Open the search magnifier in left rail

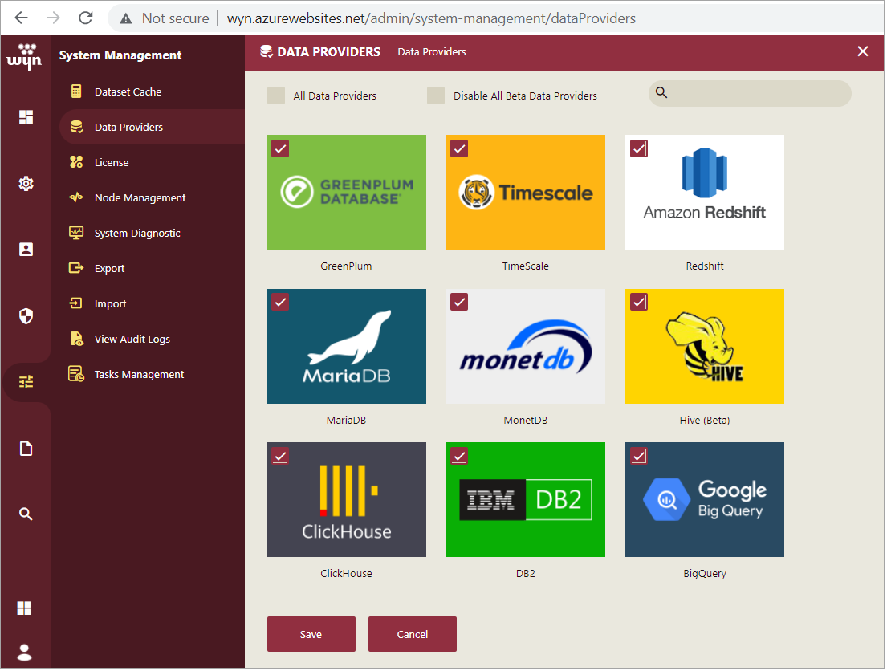click(x=26, y=514)
